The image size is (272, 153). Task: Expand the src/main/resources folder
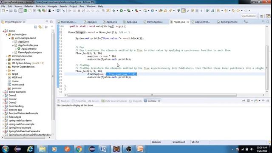coord(6,56)
